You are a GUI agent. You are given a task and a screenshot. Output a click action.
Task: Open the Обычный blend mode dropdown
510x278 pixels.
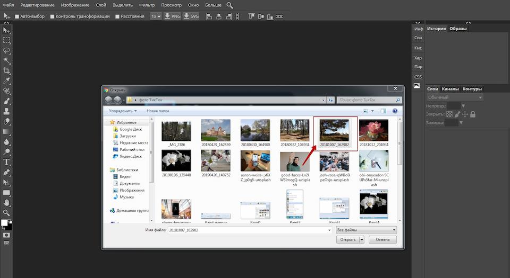[x=455, y=97]
